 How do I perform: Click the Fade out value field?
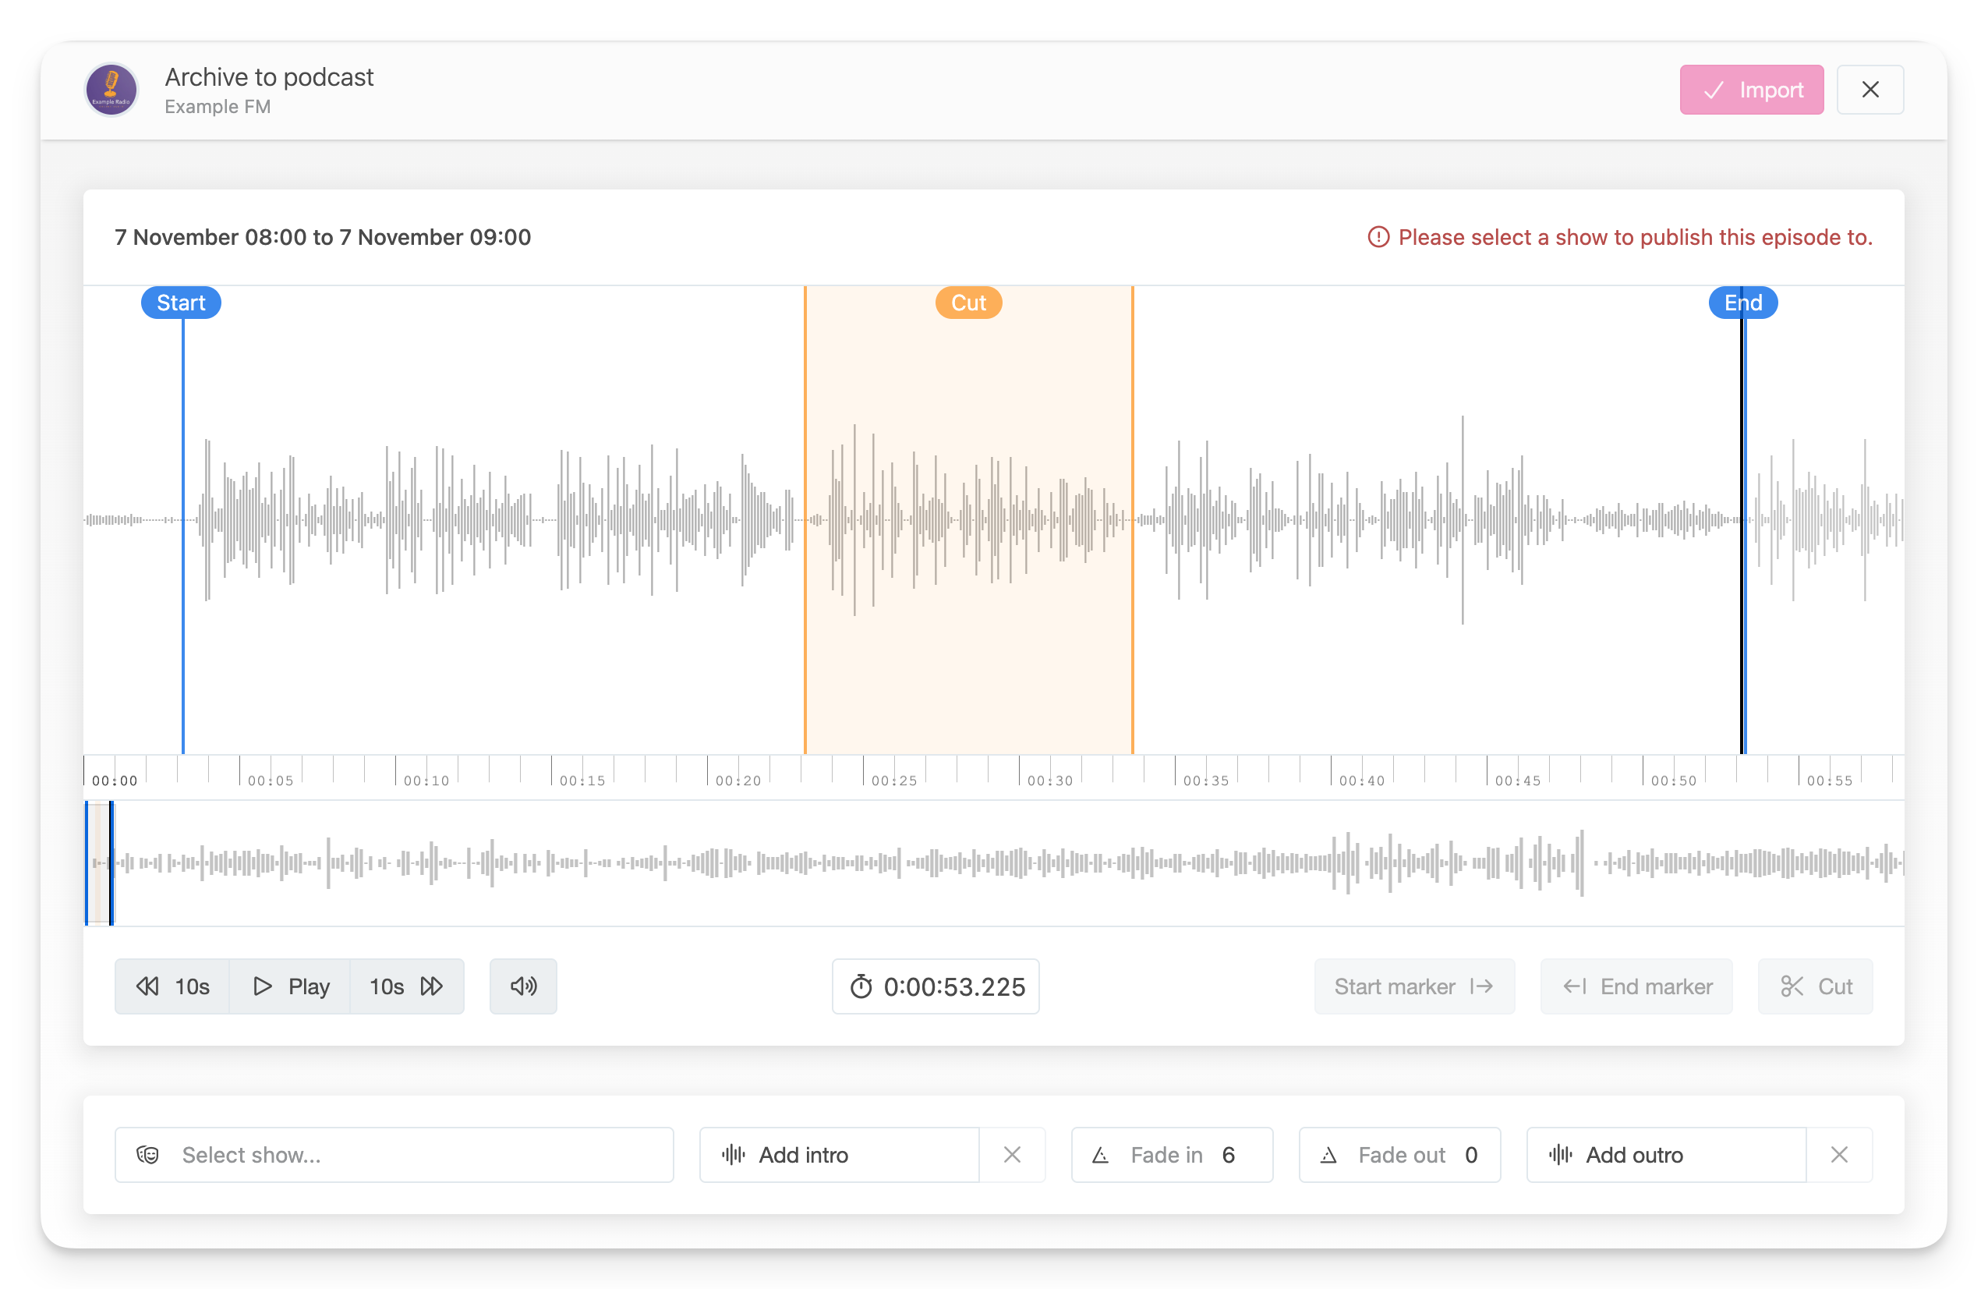pyautogui.click(x=1471, y=1155)
